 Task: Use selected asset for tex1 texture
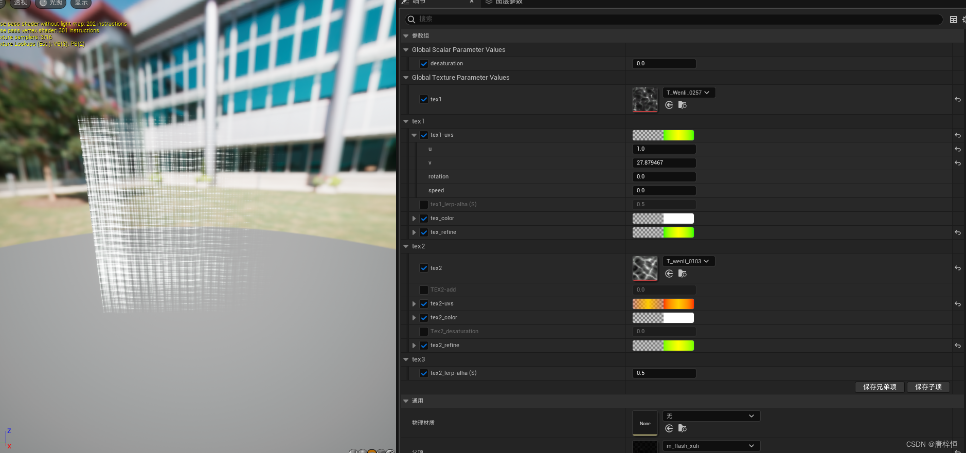coord(669,105)
